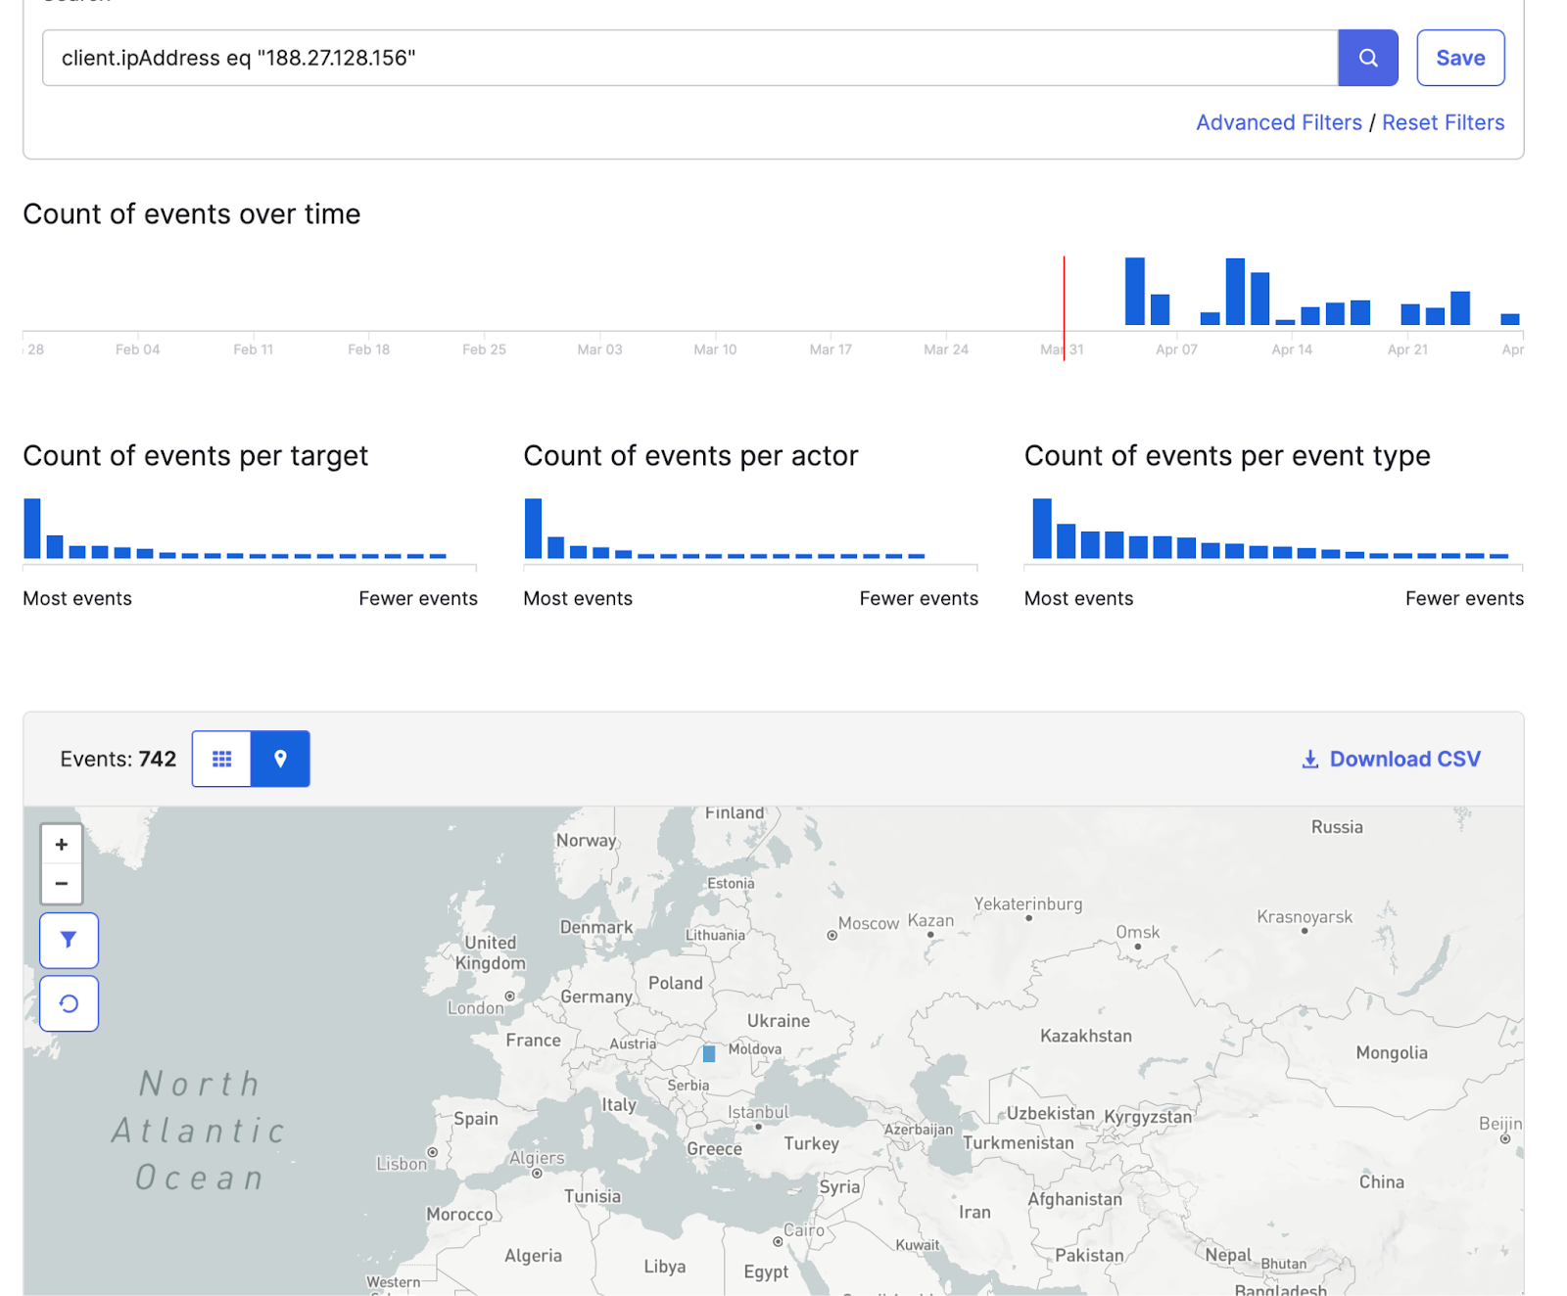Click the last bar on the events timeline
The image size is (1567, 1296).
coord(1509,319)
